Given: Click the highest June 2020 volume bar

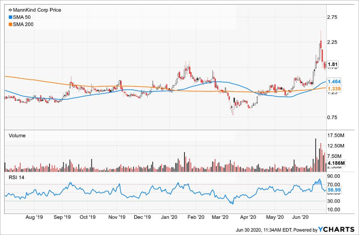Looking at the screenshot, I should coord(316,155).
